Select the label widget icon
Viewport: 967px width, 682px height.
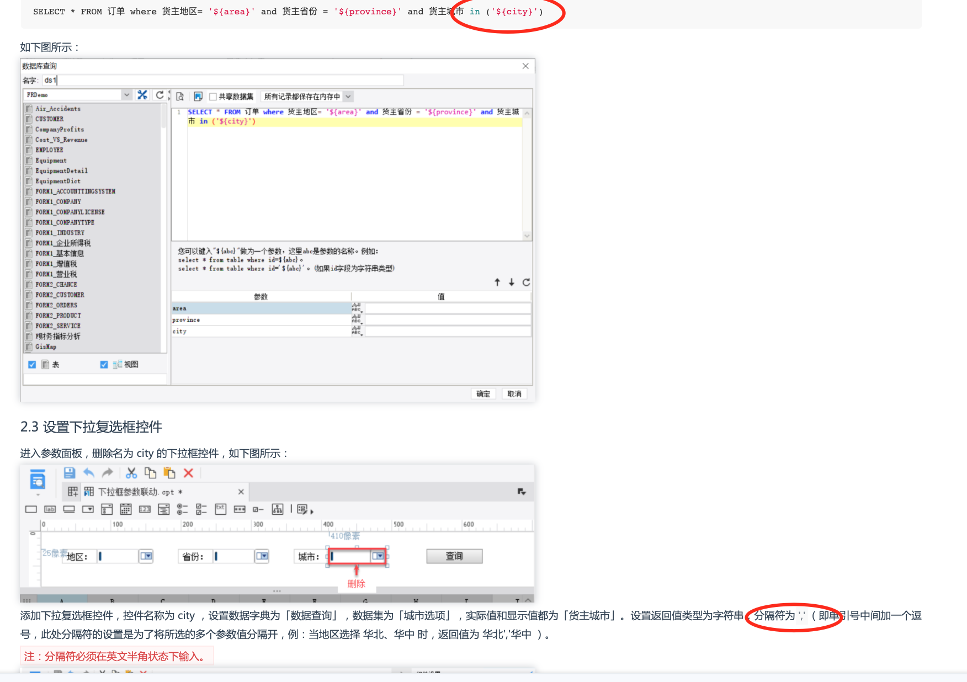50,509
